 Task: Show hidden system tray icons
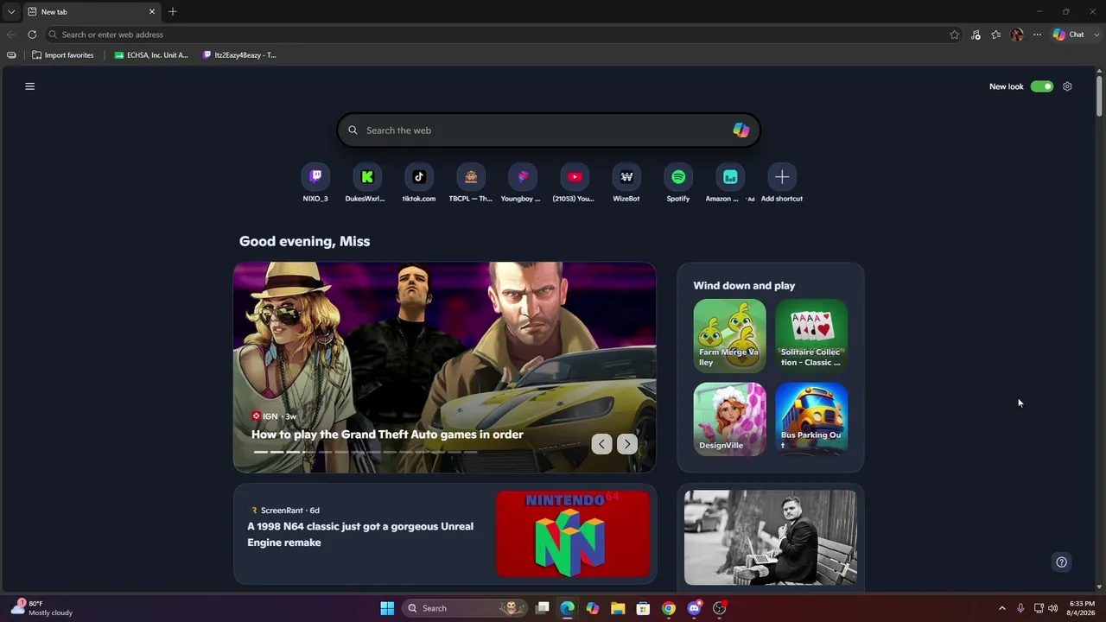(x=1001, y=608)
